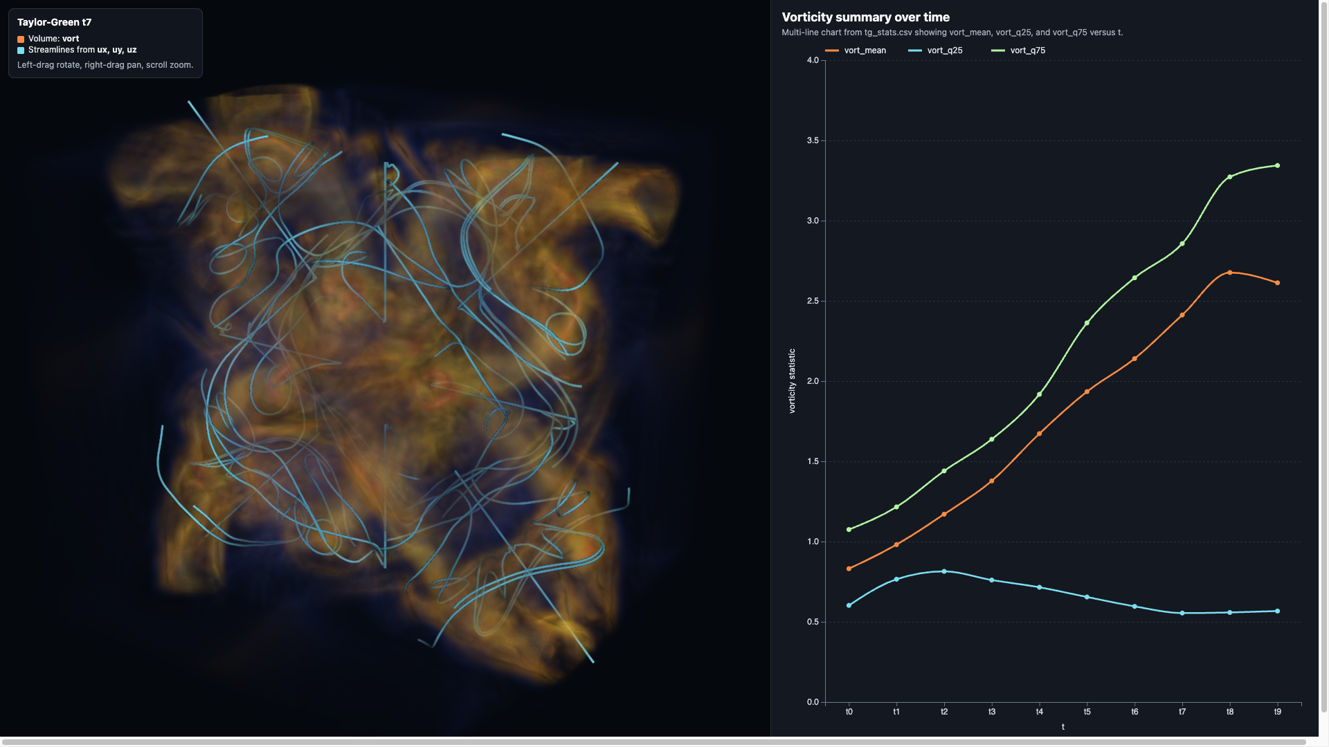Click the vort_mean point at t4
Screen dimensions: 1329x747
click(1040, 434)
